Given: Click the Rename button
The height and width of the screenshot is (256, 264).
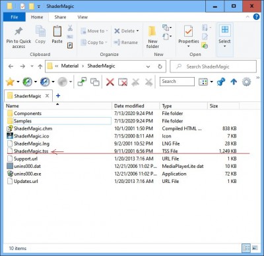Looking at the screenshot, I should pyautogui.click(x=125, y=43).
